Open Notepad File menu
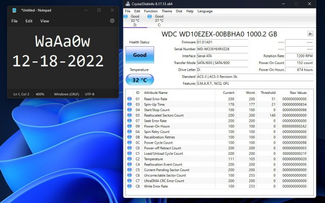This screenshot has height=203, width=325. tap(14, 21)
